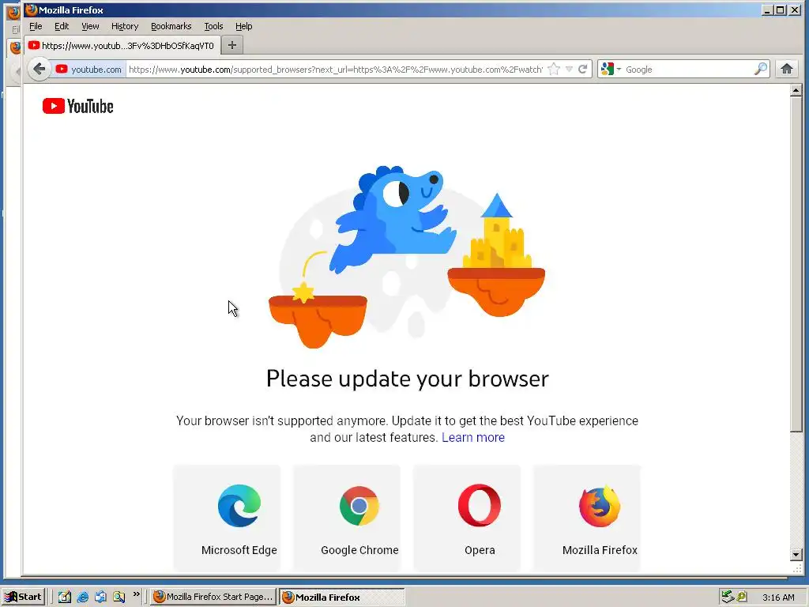Click the first system tray network icon
Screen dimensions: 809x607
pos(728,597)
